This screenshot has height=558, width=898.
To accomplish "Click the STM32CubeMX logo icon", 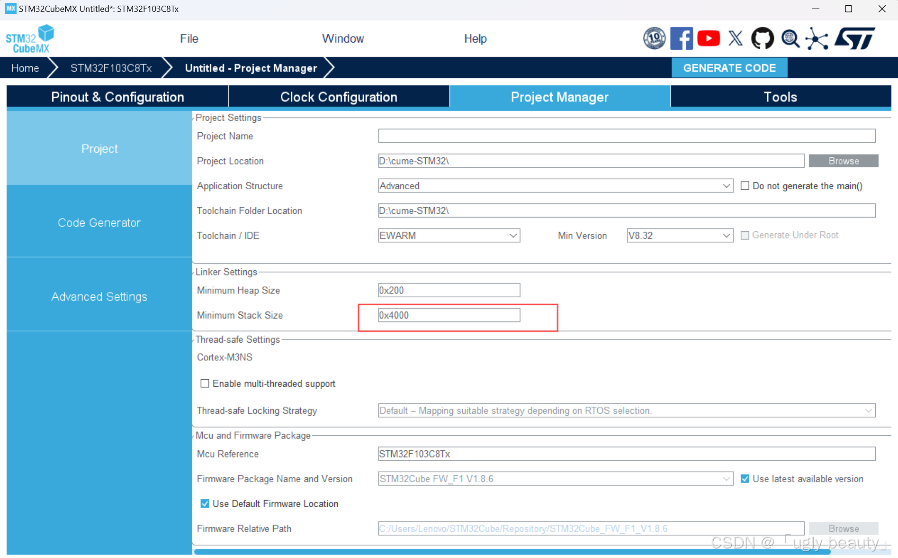I will (x=30, y=38).
